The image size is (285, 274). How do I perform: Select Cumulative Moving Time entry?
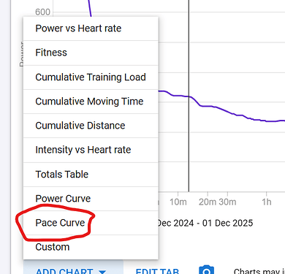coord(91,102)
